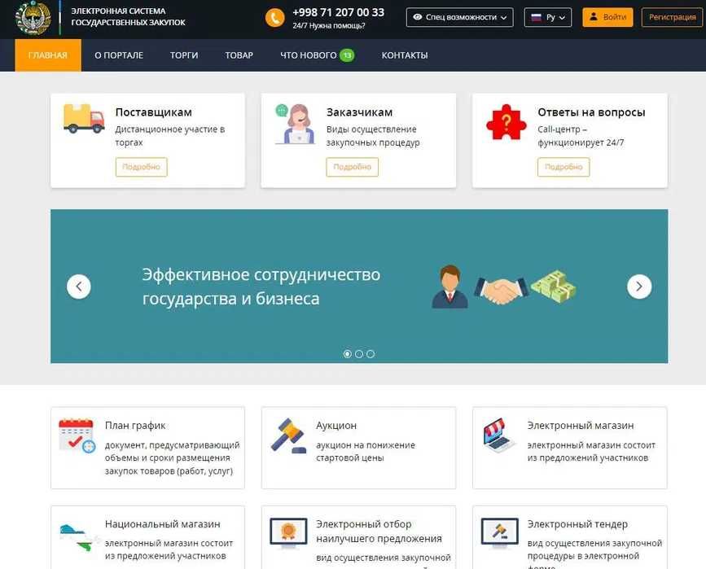The width and height of the screenshot is (706, 569).
Task: Click the Электронная система государственных закупок title
Action: tap(128, 16)
